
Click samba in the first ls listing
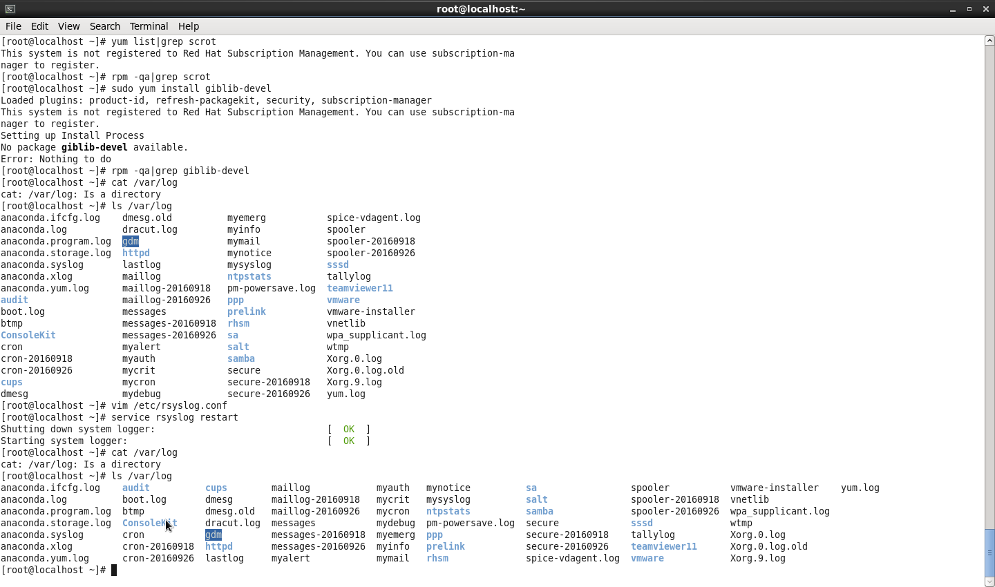click(x=241, y=358)
